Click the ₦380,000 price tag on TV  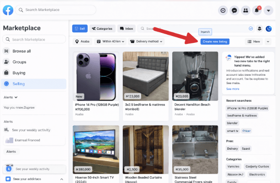(83, 169)
